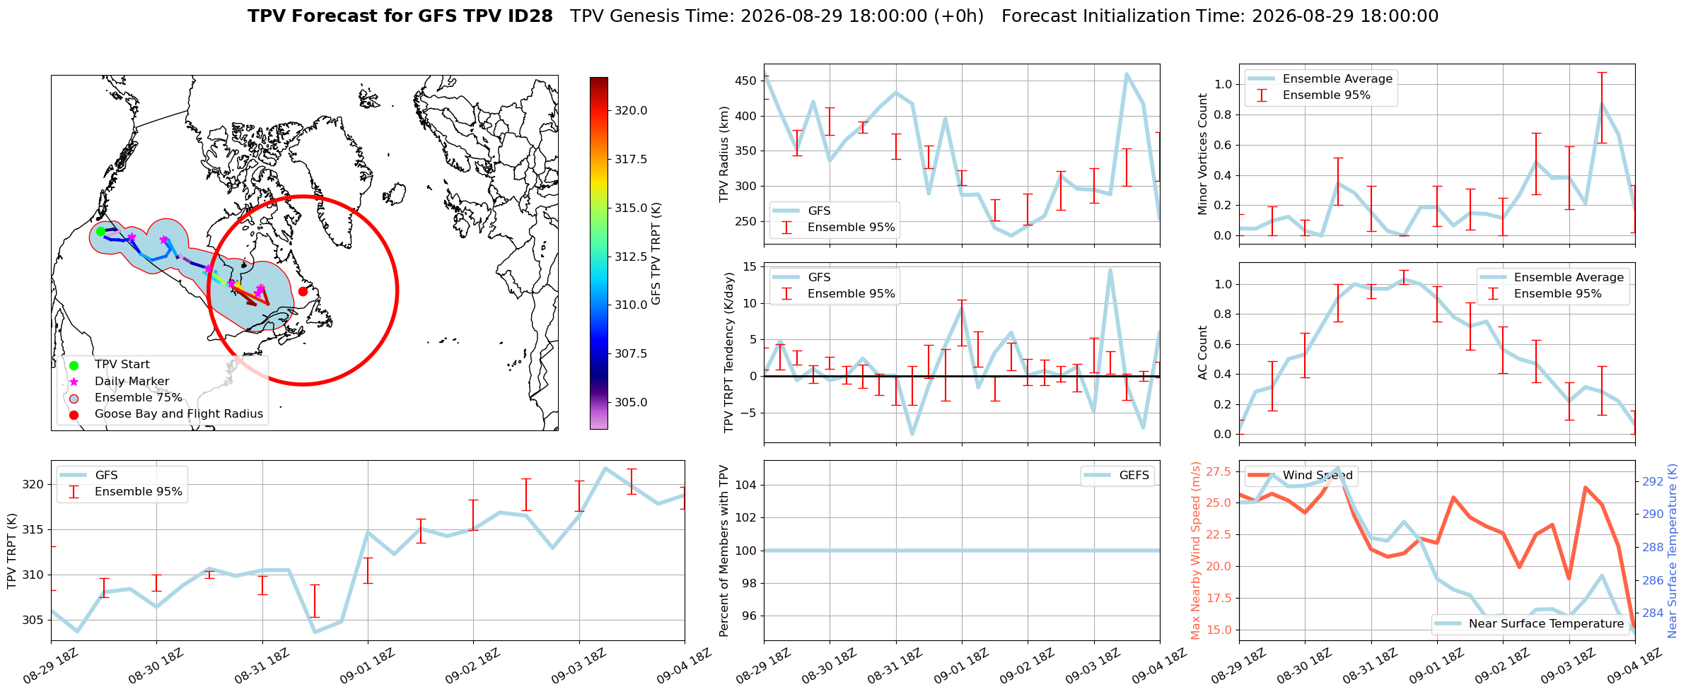Click the GFS line sample in the TPV Radius legend
This screenshot has height=694, width=1686.
[786, 211]
